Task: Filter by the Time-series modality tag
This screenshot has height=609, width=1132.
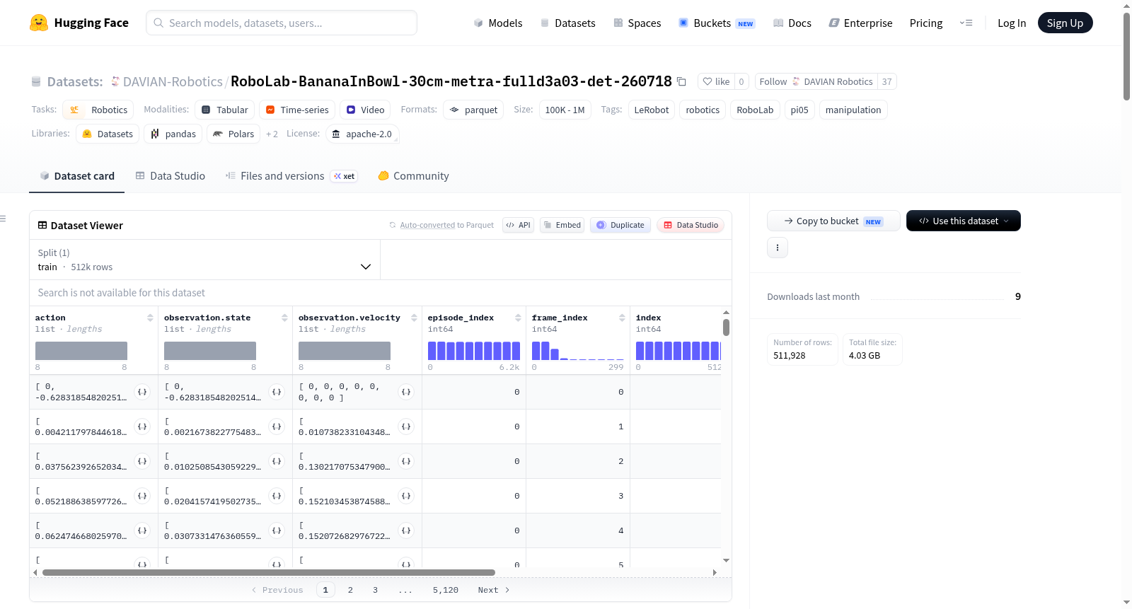Action: click(297, 110)
